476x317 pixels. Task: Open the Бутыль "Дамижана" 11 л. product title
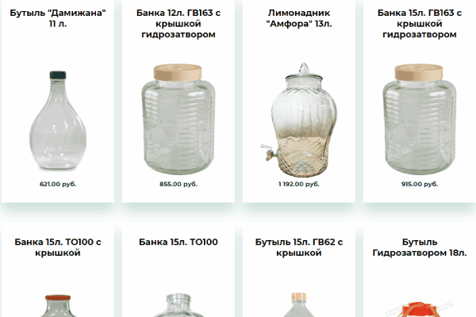(58, 18)
